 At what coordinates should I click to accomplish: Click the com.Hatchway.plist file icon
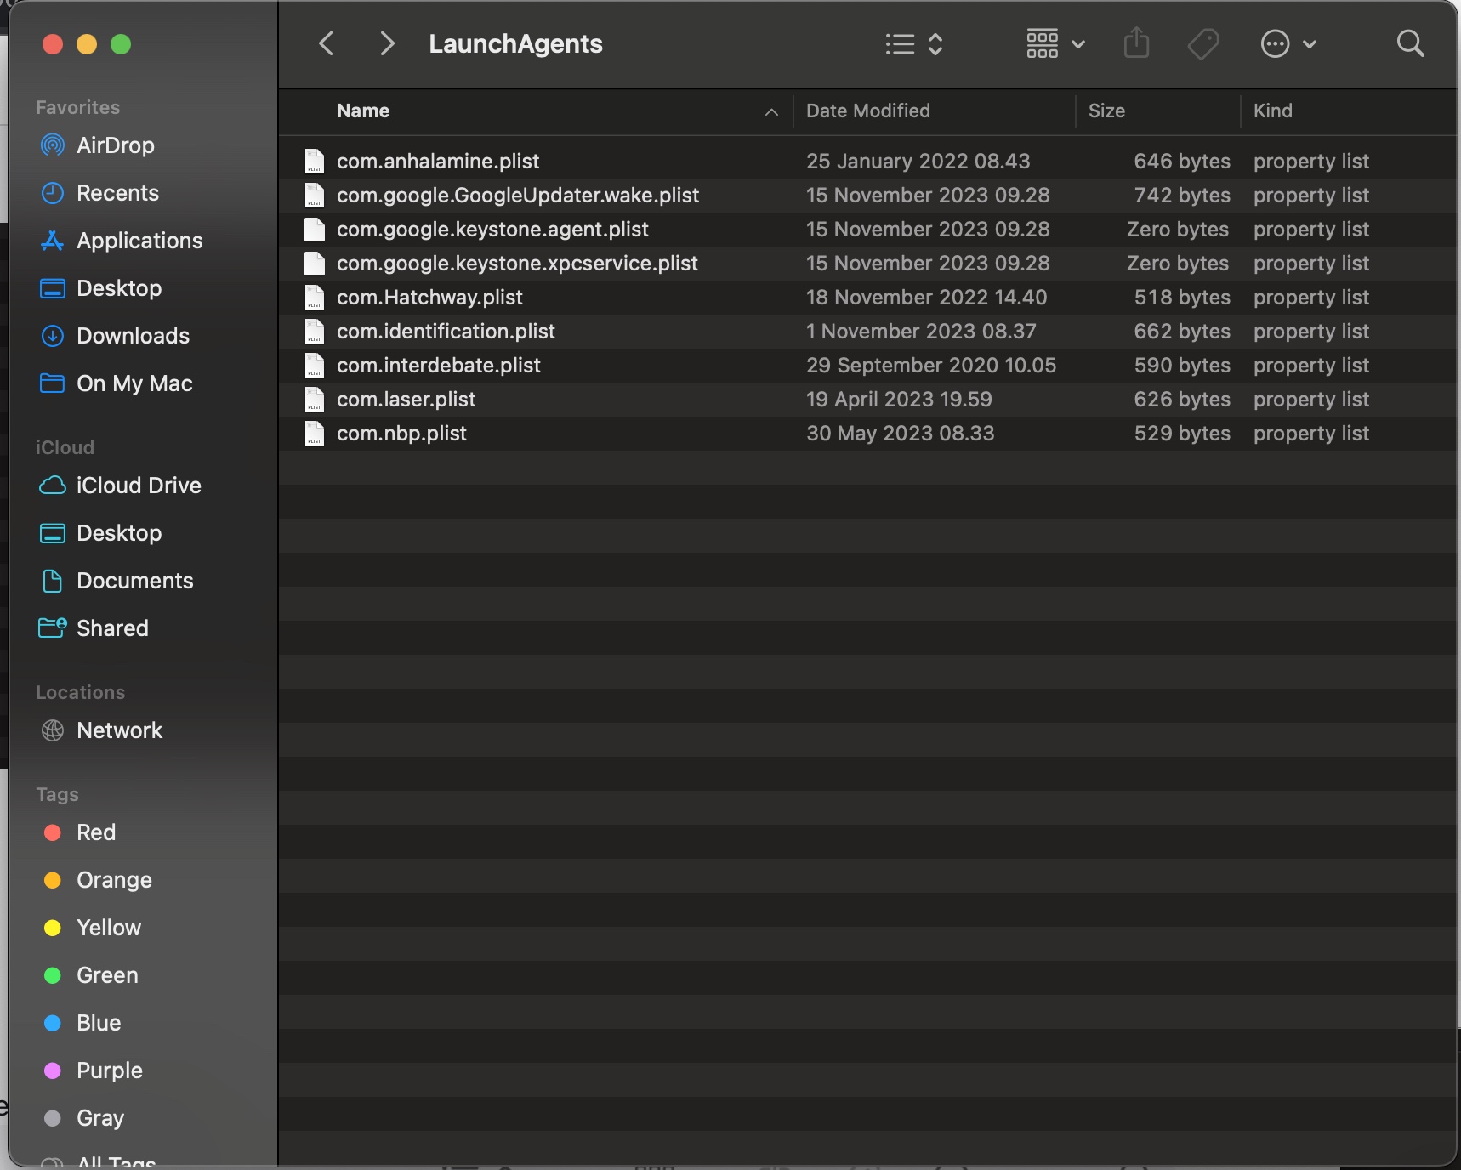pos(315,298)
